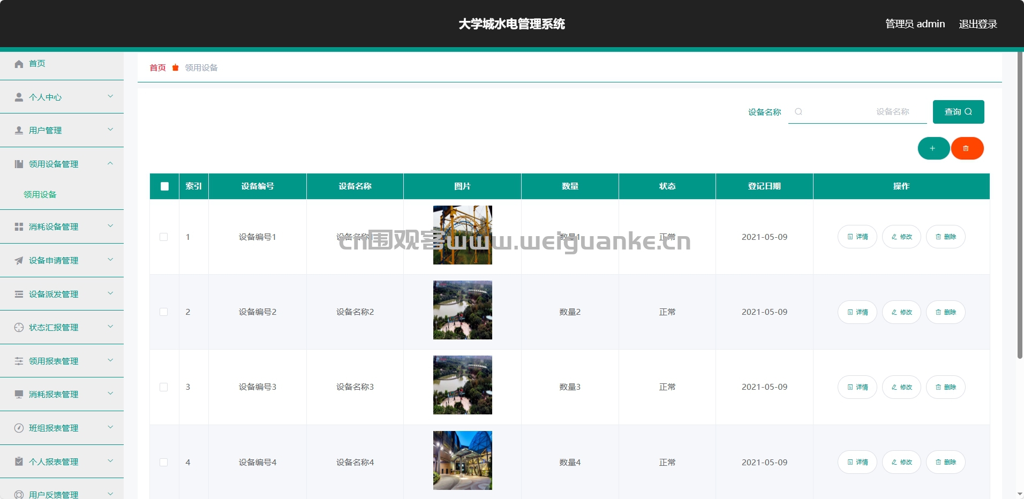Screen dimensions: 1024x499
Task: Click 修改 for 设备编号4
Action: [901, 462]
